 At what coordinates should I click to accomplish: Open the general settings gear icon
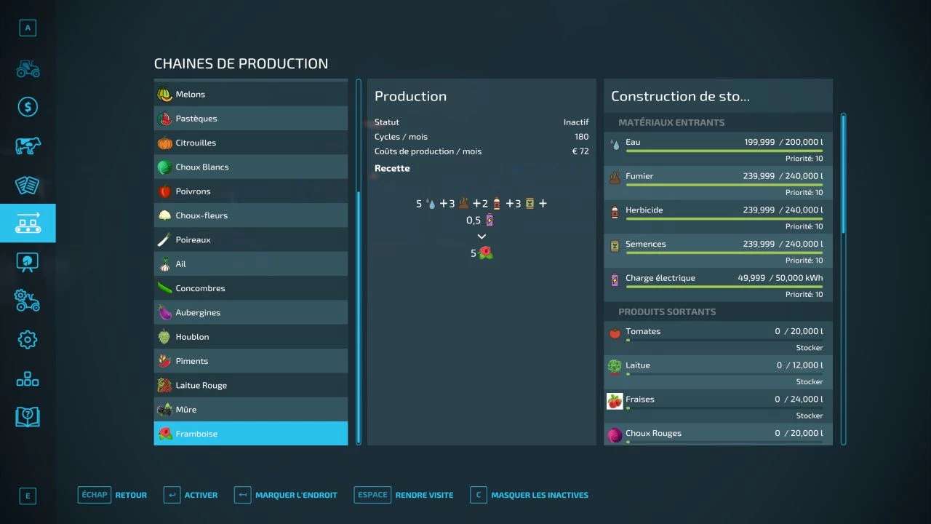(x=28, y=339)
